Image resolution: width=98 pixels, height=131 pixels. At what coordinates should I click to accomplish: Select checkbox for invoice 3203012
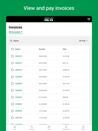13,70
